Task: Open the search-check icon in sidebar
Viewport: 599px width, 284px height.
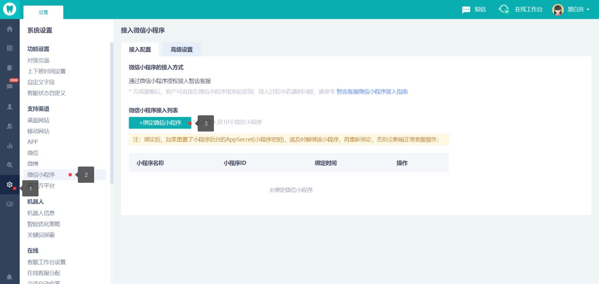Action: (x=9, y=165)
